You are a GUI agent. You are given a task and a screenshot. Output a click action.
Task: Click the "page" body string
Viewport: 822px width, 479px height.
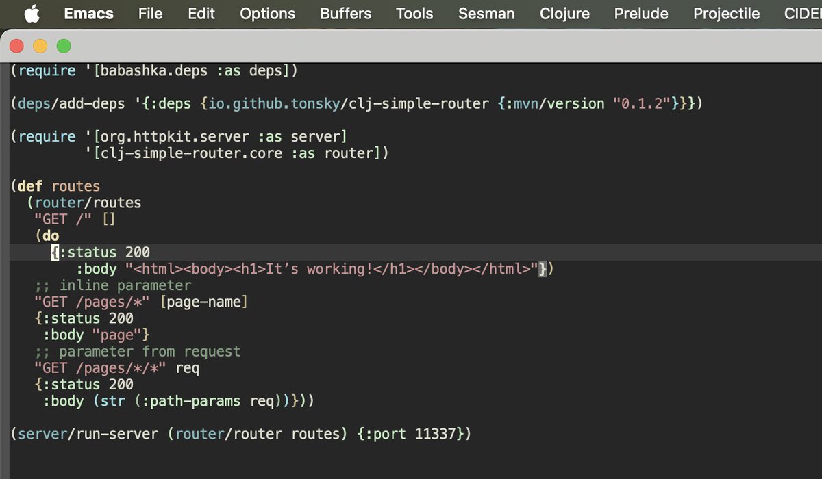[117, 335]
